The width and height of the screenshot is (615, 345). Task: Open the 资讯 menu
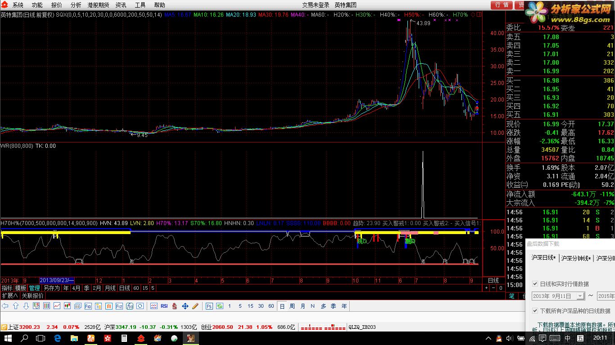pos(121,5)
